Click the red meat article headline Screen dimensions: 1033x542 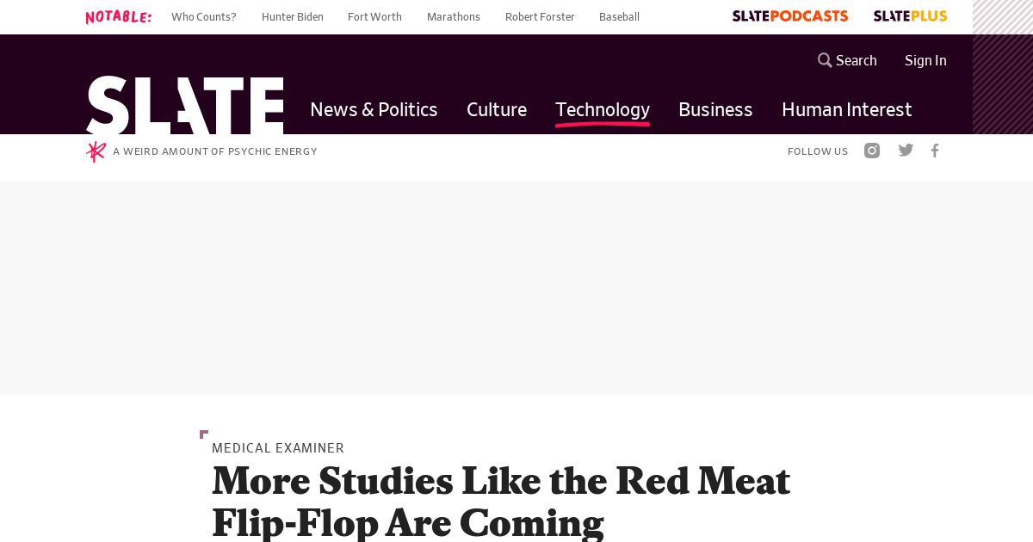click(501, 502)
